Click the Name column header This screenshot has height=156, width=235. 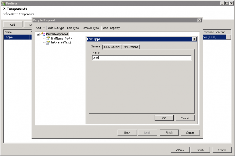(x=17, y=32)
